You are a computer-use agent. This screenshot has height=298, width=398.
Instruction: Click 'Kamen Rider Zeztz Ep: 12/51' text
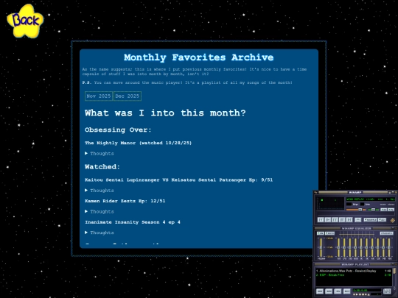pyautogui.click(x=125, y=201)
